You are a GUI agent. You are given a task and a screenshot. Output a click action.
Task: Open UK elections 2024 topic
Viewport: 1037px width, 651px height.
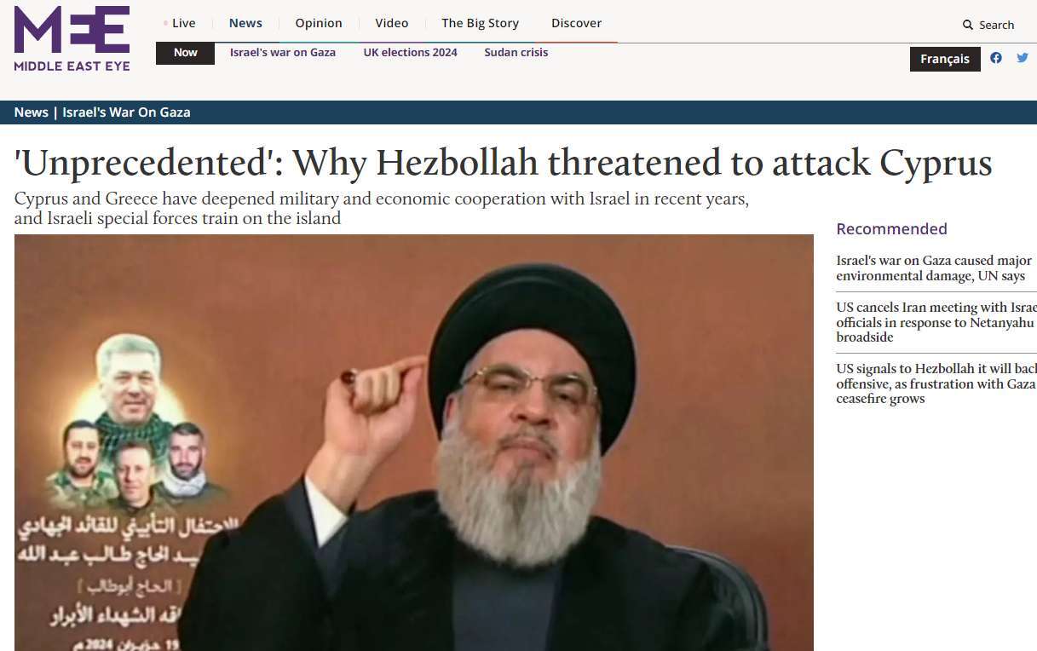410,53
